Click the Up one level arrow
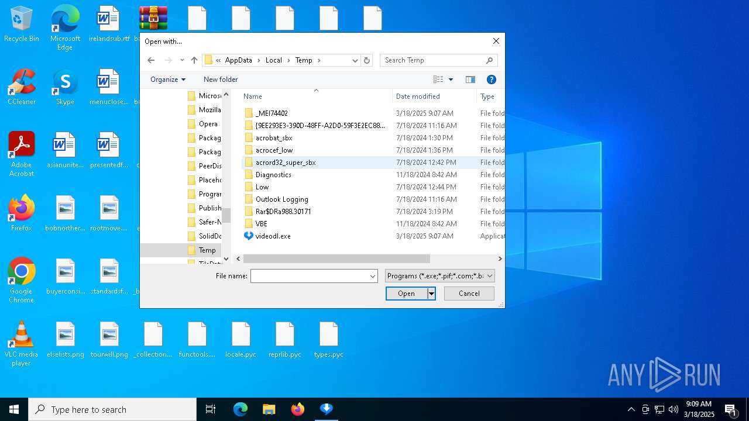749x421 pixels. (194, 60)
